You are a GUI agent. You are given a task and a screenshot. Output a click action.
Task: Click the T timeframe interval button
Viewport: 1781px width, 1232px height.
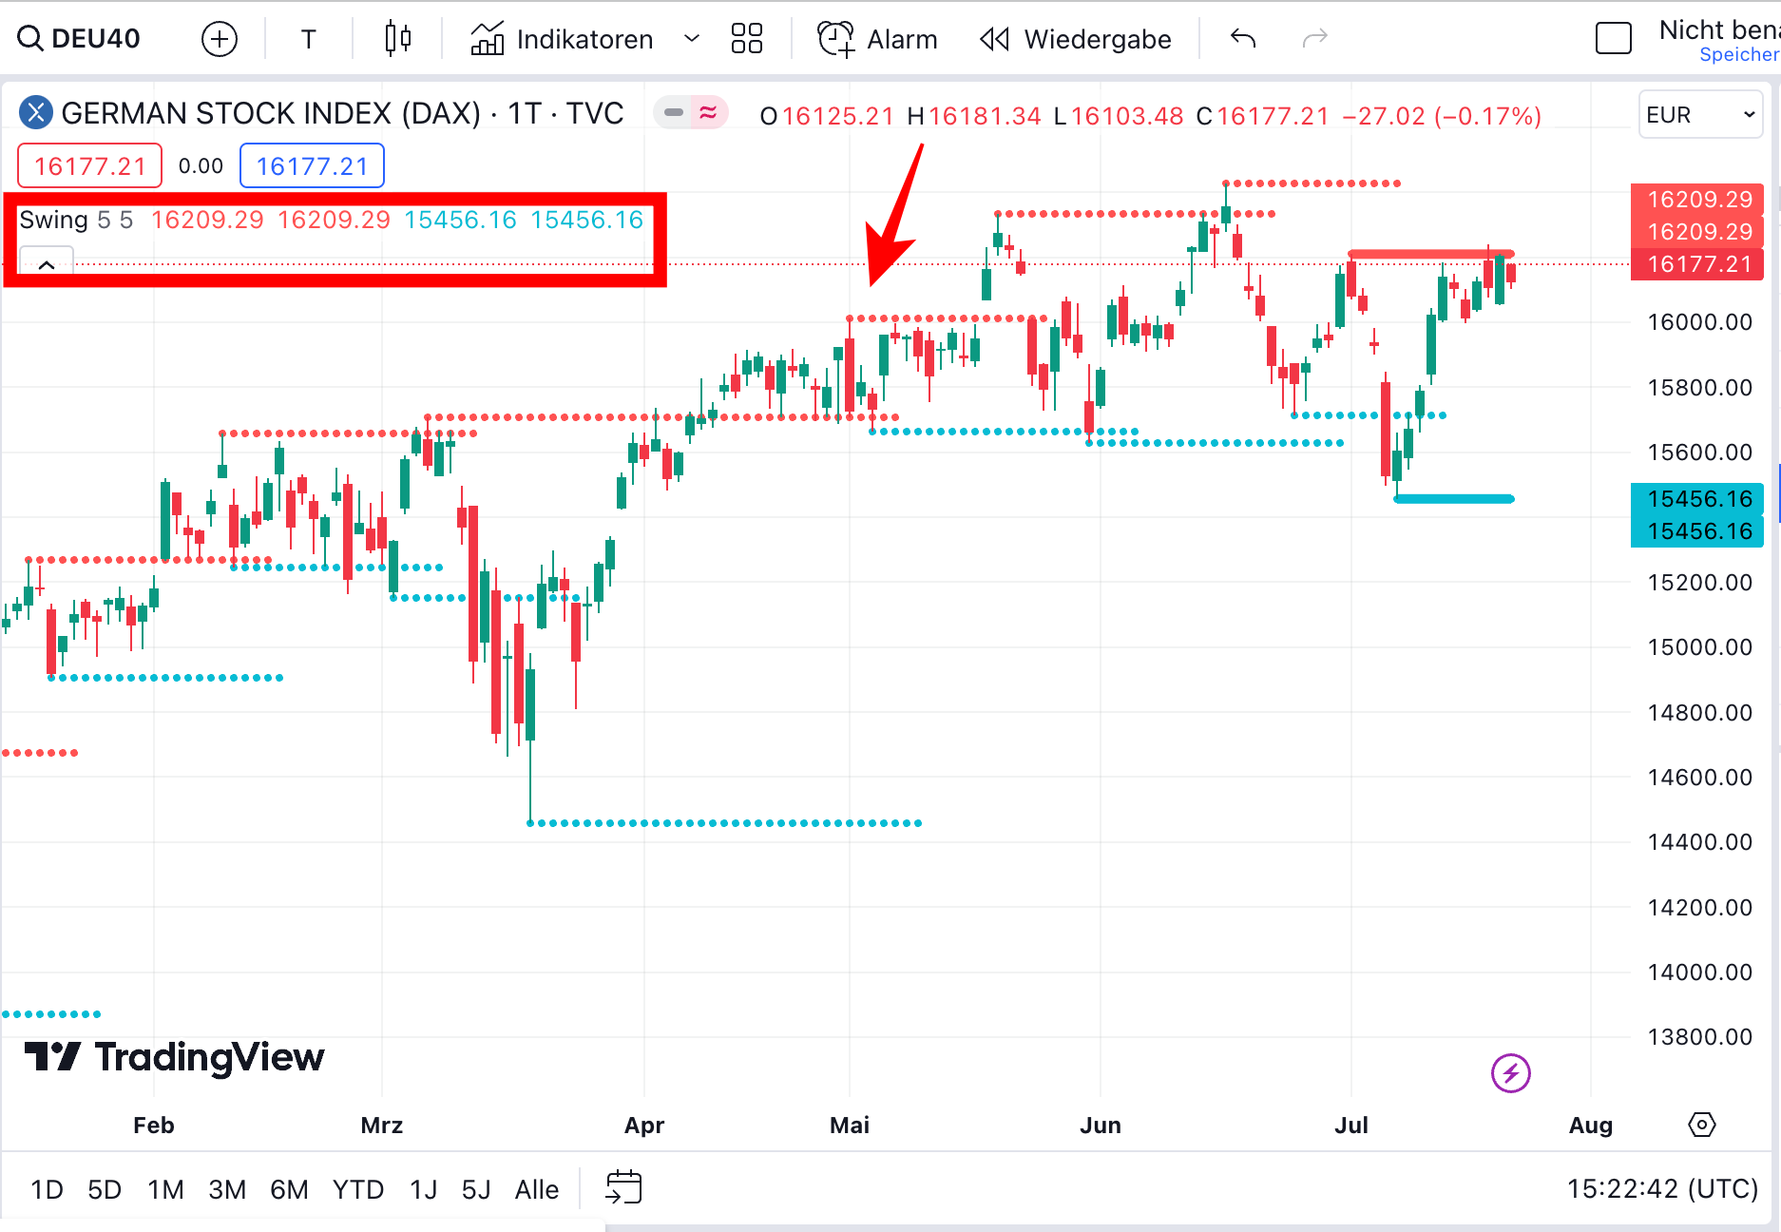point(308,39)
